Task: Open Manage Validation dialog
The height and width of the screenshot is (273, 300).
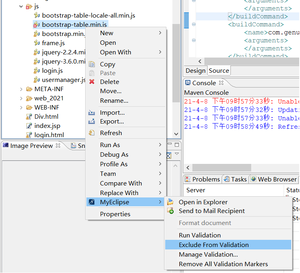Action: click(x=228, y=254)
